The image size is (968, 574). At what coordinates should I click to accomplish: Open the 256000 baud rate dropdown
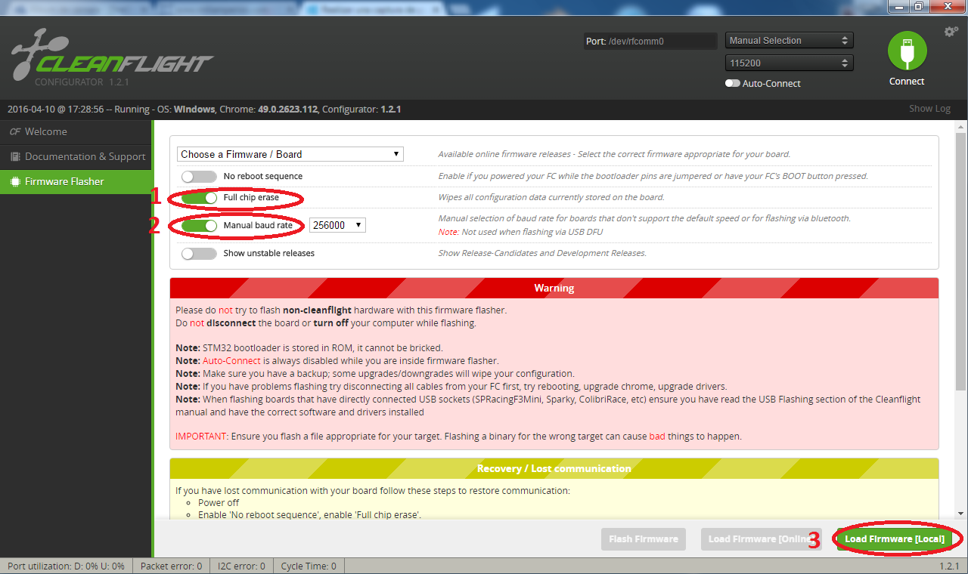point(337,225)
